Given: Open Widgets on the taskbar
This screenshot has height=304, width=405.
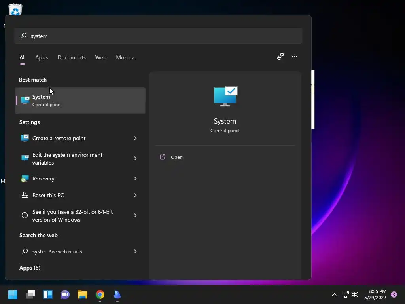Looking at the screenshot, I should pos(48,294).
